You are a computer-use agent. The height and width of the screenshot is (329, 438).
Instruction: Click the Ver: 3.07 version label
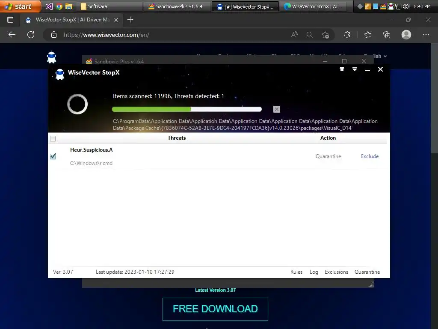point(63,272)
